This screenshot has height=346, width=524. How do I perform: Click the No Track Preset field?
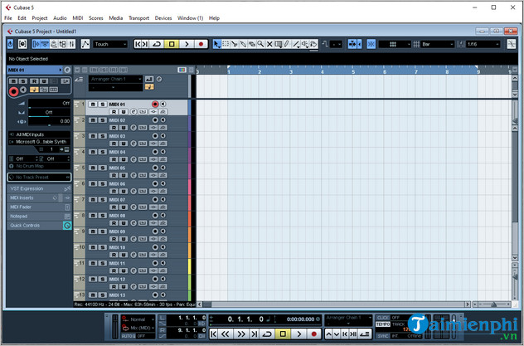40,178
